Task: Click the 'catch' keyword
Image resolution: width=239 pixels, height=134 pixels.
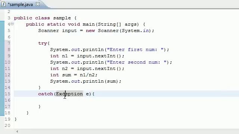Action: pos(46,94)
